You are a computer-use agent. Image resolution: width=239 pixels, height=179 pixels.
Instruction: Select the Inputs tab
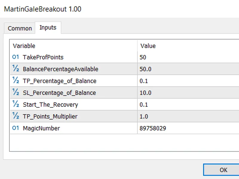click(x=48, y=27)
